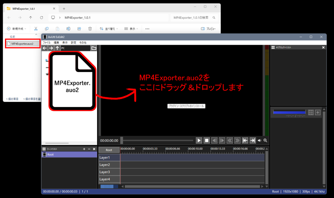Click the Root button above the layers

point(109,150)
